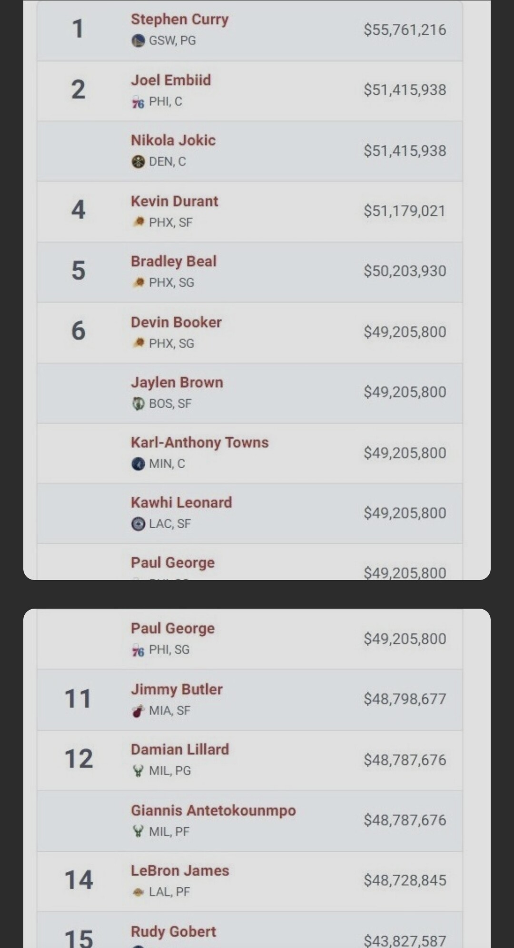This screenshot has height=948, width=514.
Task: Open Joel Embiid's player link
Action: pos(171,80)
